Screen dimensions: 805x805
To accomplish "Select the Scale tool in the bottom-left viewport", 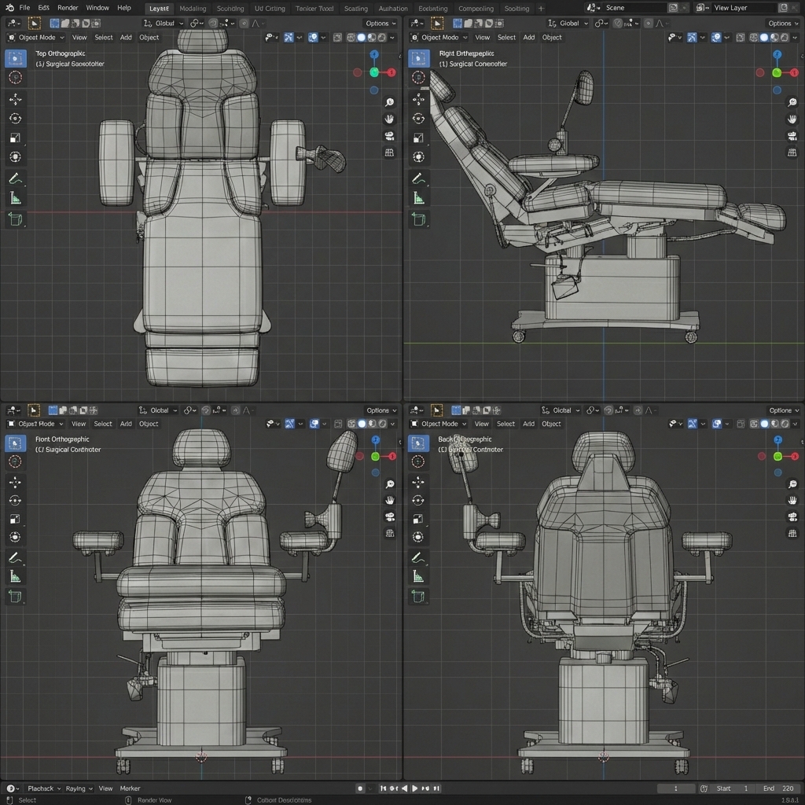I will coord(15,519).
